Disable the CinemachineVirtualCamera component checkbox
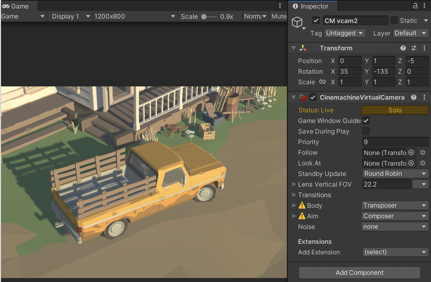The width and height of the screenshot is (431, 282). tap(313, 97)
